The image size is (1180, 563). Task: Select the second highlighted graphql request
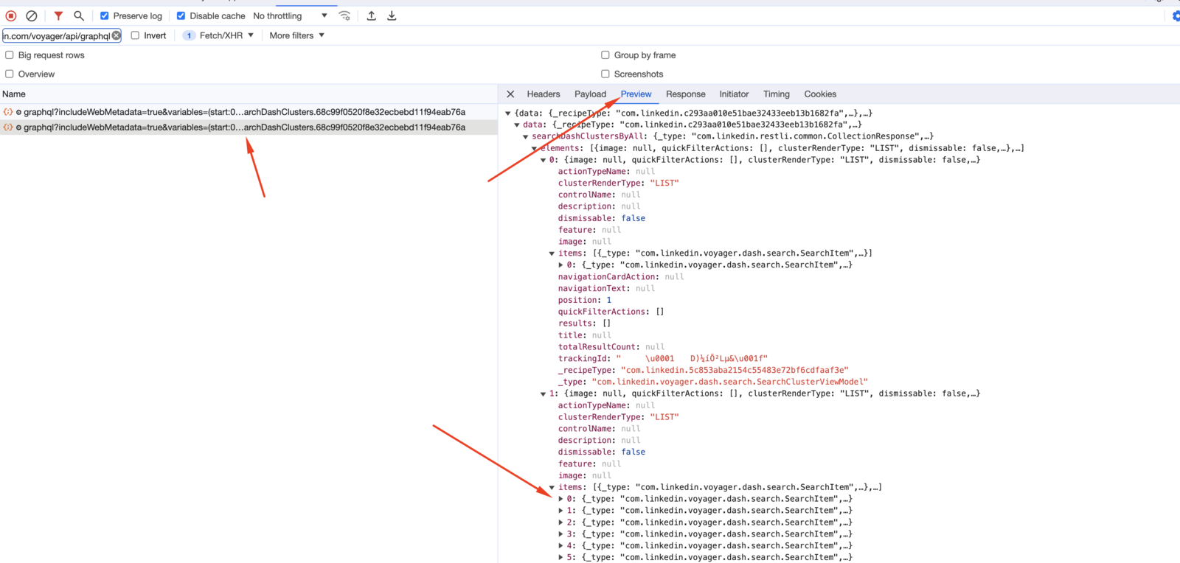[249, 127]
